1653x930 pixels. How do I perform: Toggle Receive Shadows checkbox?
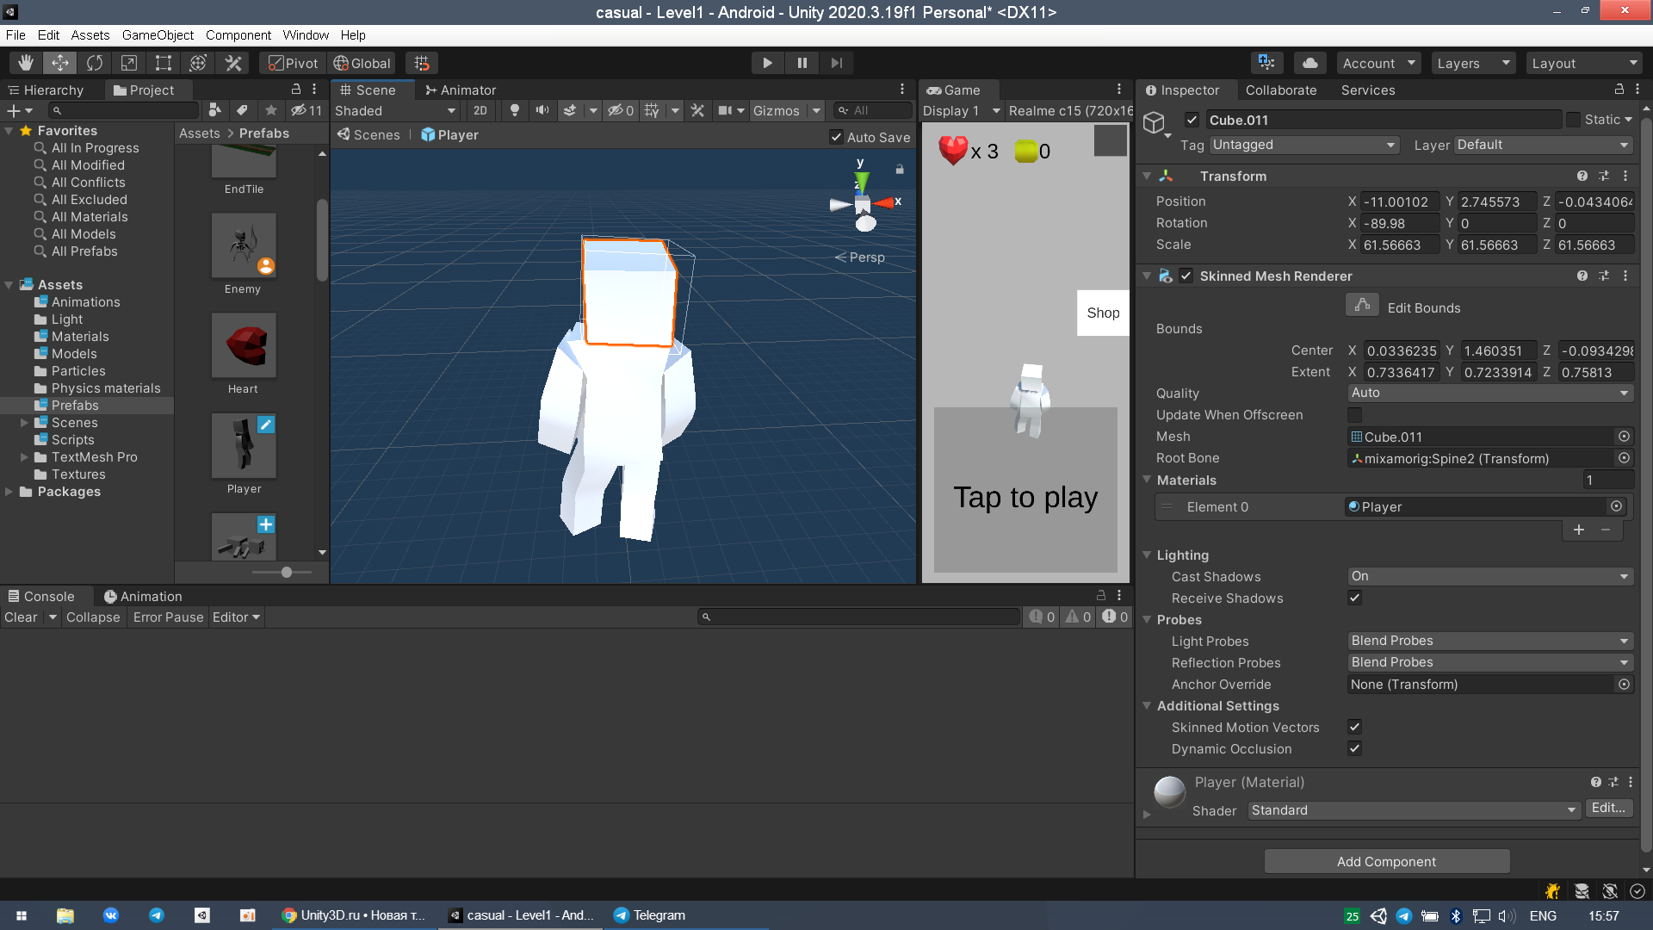coord(1355,598)
